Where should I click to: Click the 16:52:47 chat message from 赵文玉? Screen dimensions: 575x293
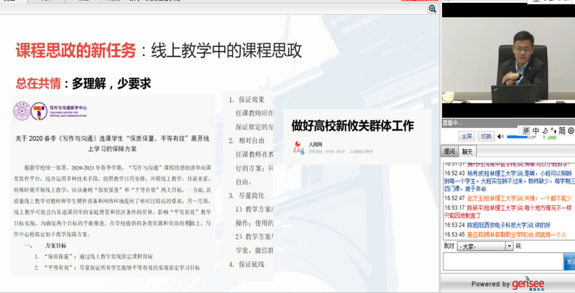509,198
